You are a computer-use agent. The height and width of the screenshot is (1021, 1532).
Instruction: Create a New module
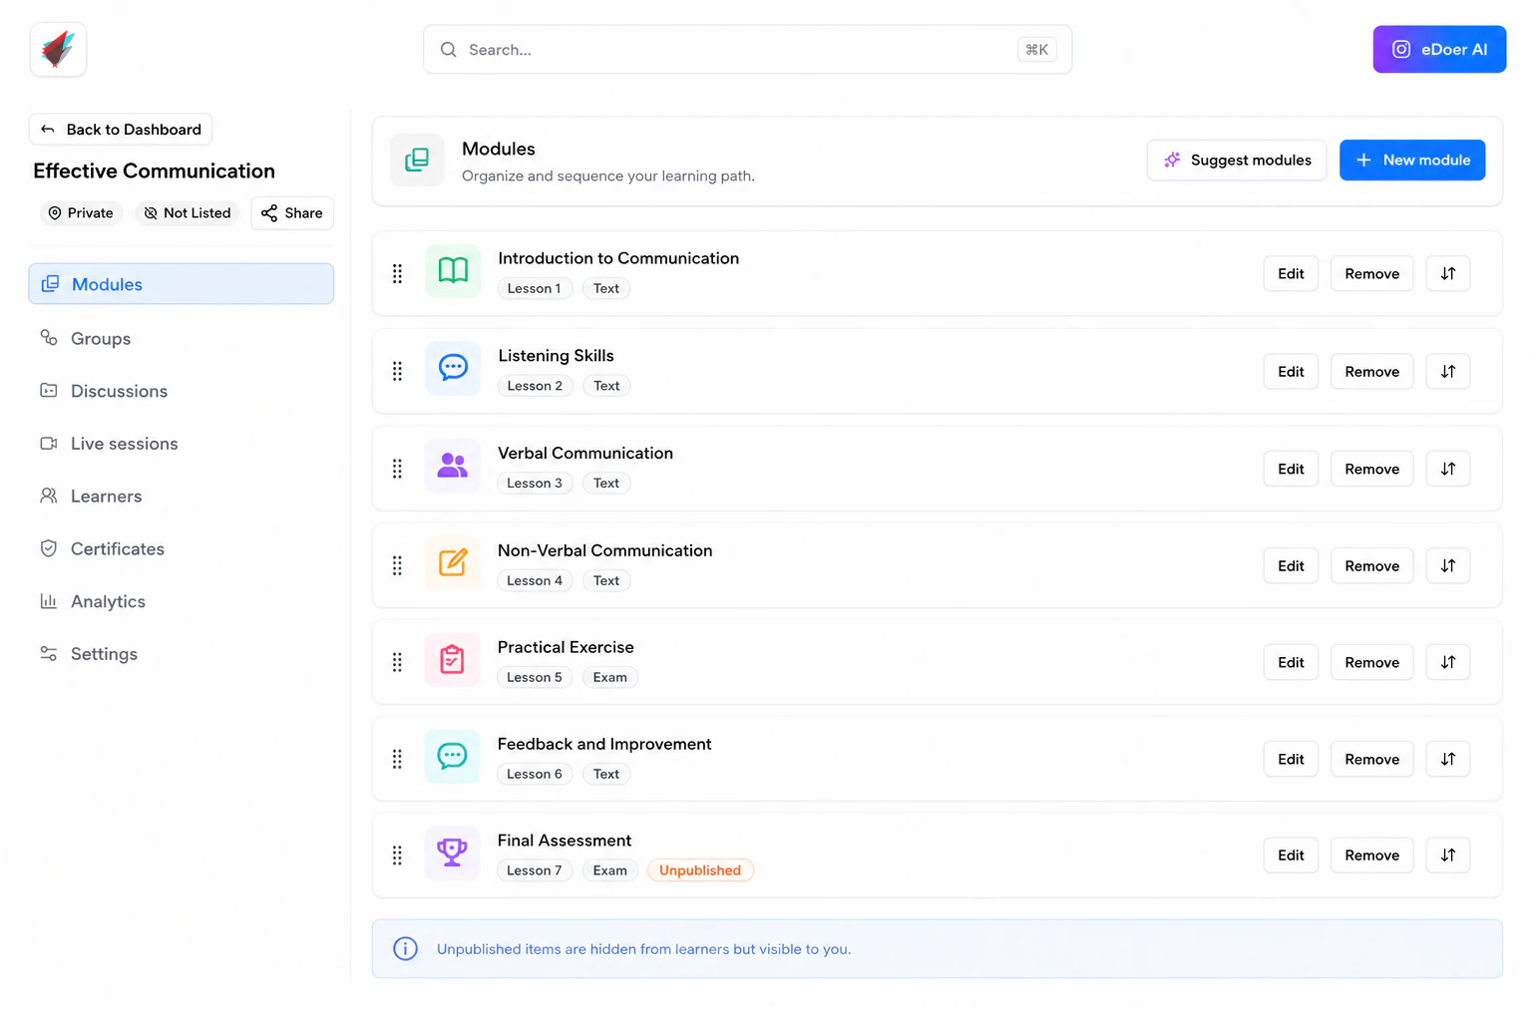click(x=1412, y=160)
